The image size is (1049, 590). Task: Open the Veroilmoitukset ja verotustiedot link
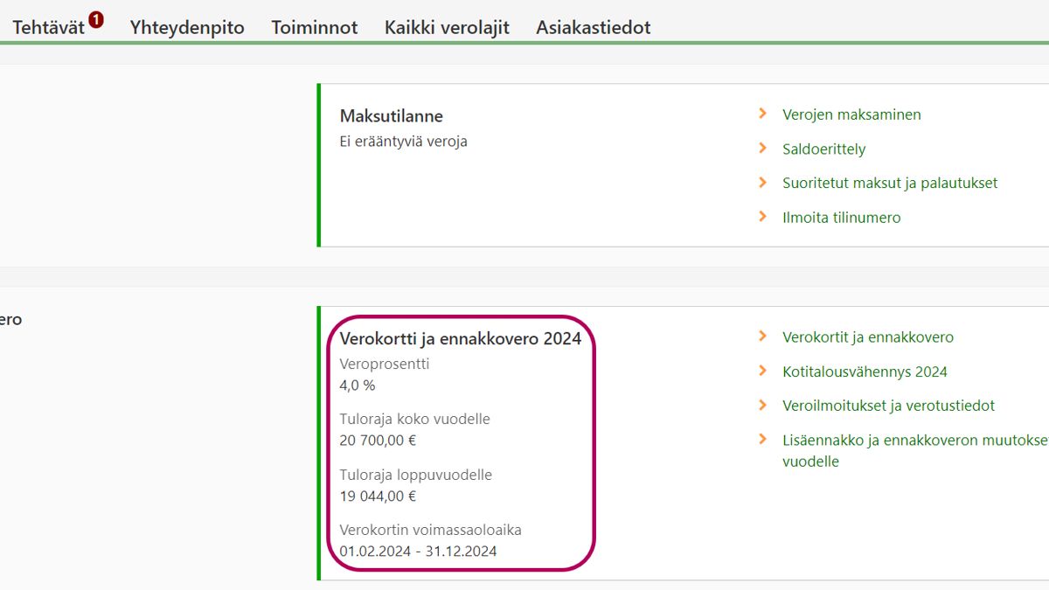(888, 406)
